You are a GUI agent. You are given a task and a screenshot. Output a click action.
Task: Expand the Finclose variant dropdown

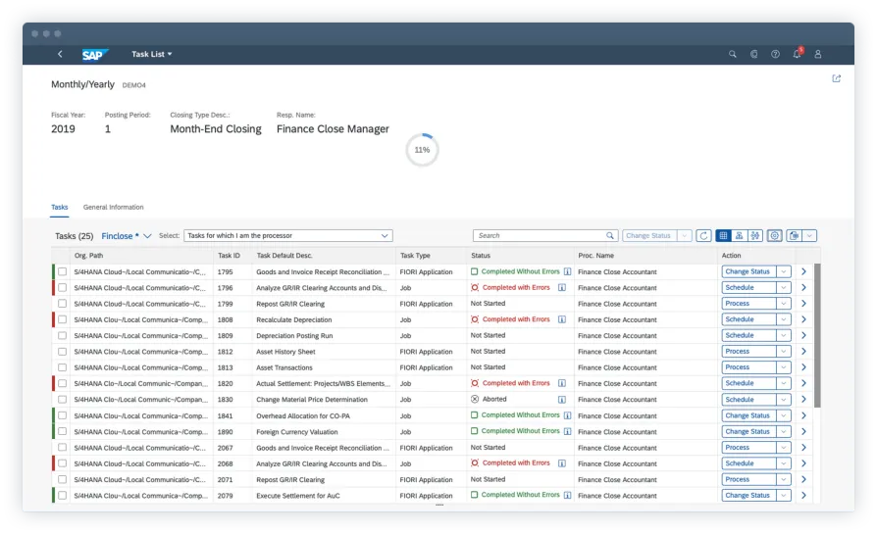(147, 236)
